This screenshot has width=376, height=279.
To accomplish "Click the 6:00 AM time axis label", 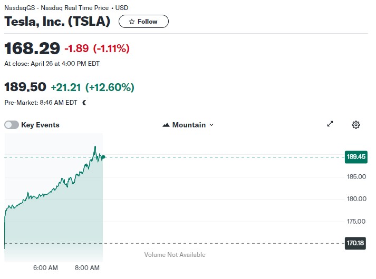I will pos(45,267).
